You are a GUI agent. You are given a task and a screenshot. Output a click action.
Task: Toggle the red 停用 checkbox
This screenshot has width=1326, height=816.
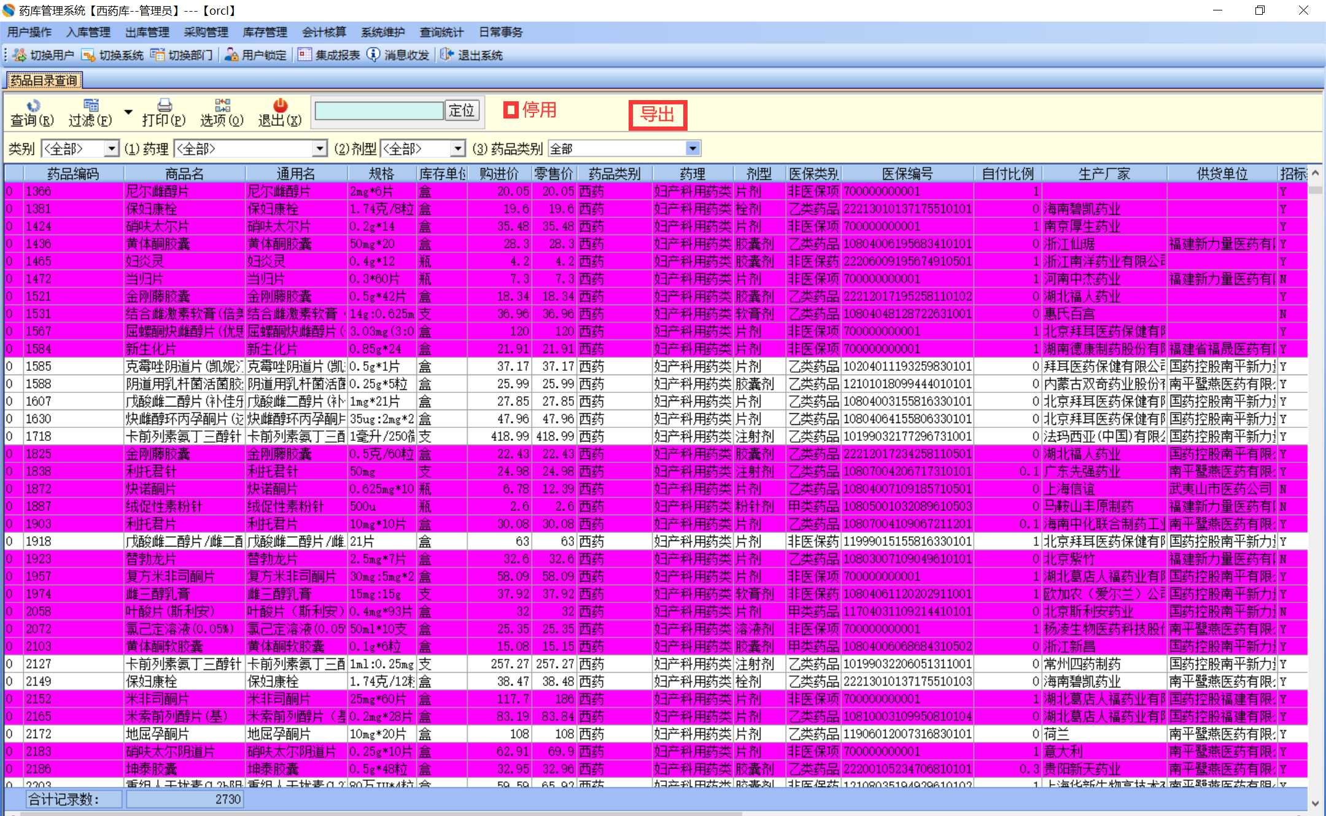click(511, 110)
